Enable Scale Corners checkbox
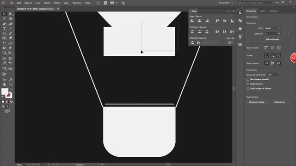The width and height of the screenshot is (296, 166). coord(248,84)
